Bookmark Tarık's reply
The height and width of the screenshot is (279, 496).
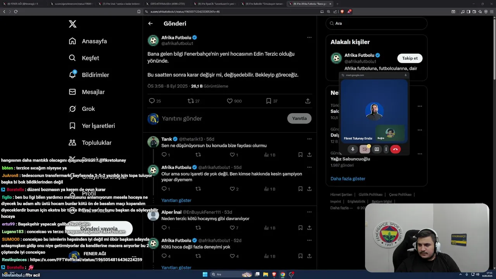pyautogui.click(x=300, y=155)
